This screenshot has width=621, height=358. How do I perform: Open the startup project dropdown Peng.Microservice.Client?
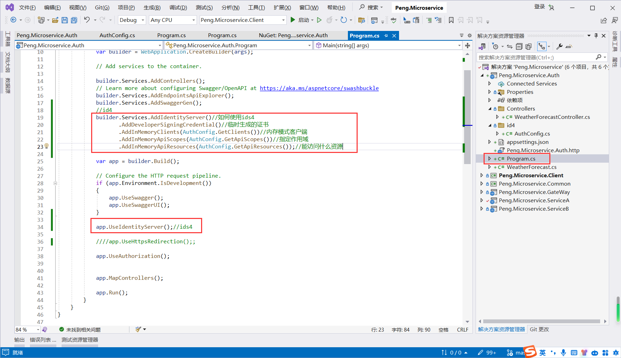point(243,20)
